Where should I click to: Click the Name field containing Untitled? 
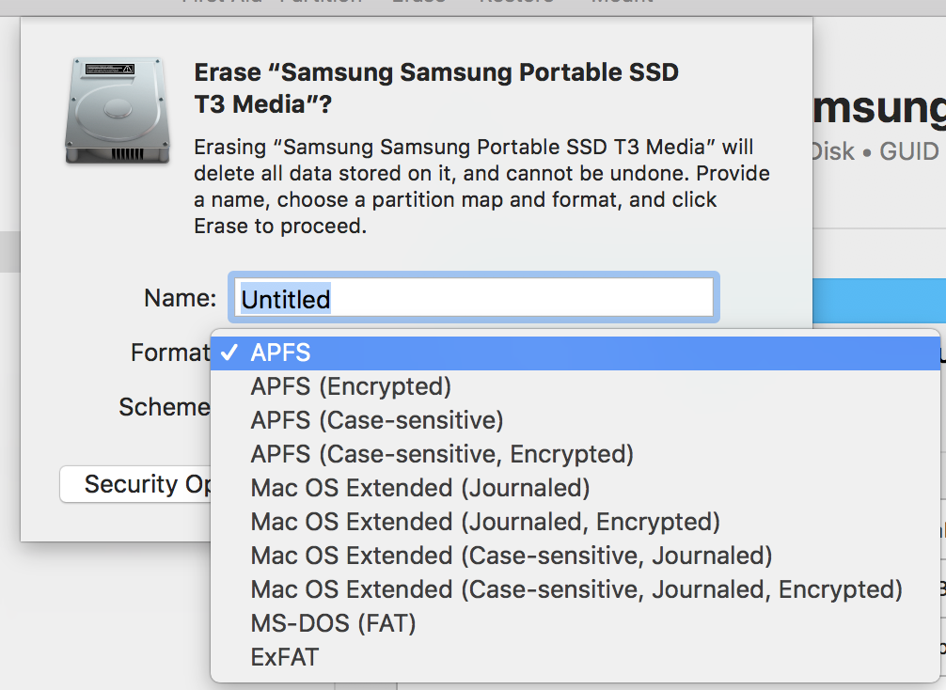[474, 297]
